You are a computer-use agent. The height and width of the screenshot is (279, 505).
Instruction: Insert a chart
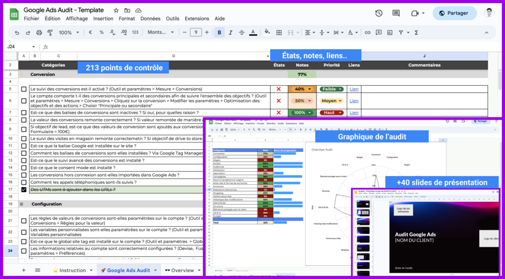tap(390, 33)
